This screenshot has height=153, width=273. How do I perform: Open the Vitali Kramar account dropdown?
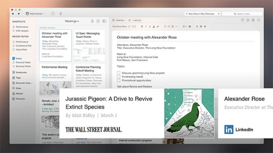tap(35, 14)
